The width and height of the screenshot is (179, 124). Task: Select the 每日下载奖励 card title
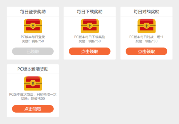coord(90,12)
